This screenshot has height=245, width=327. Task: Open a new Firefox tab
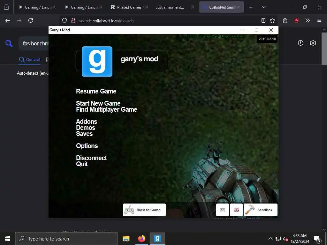click(251, 7)
